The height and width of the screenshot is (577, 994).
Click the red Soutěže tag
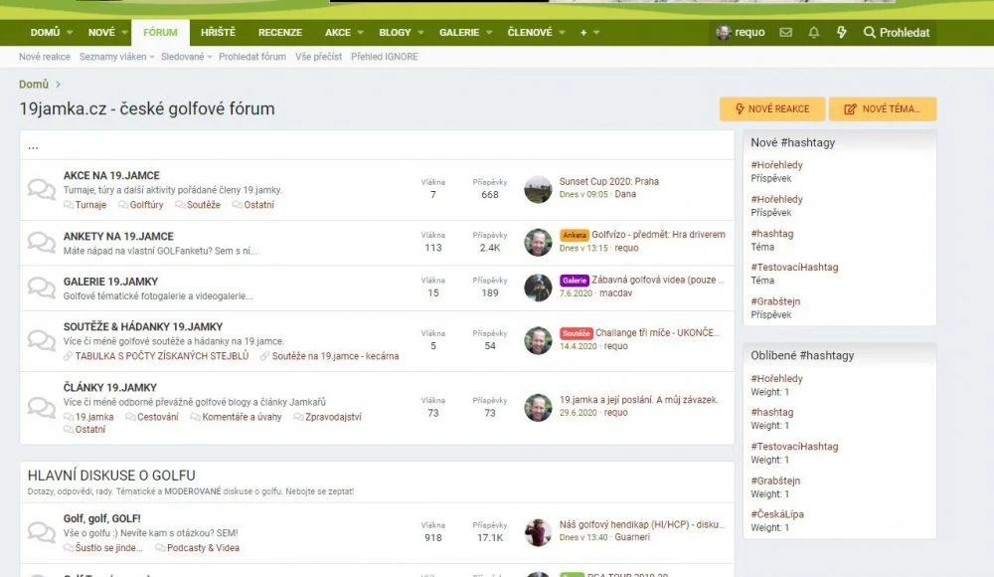pos(577,332)
